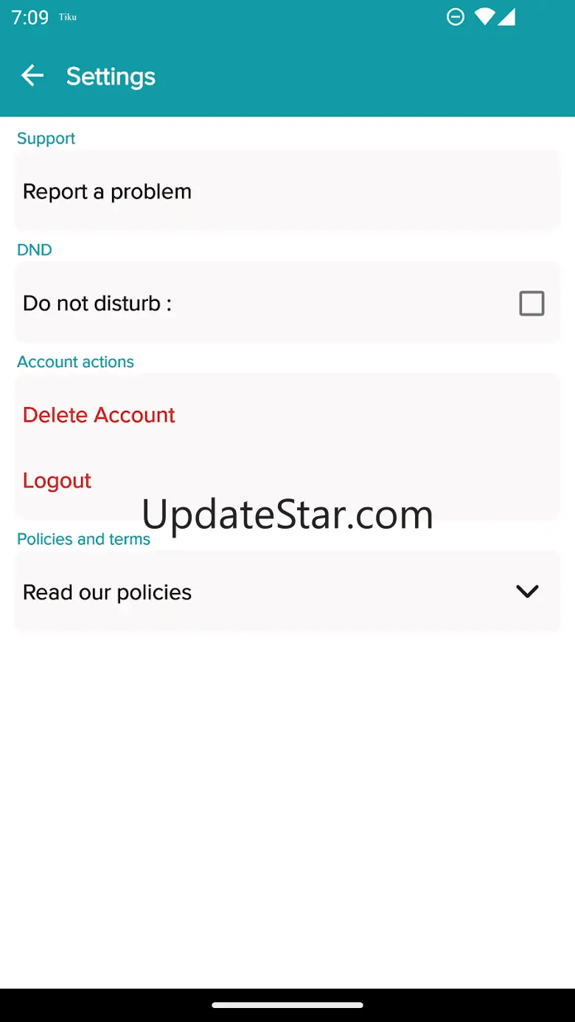
Task: Tap the Support section header
Action: [x=46, y=139]
